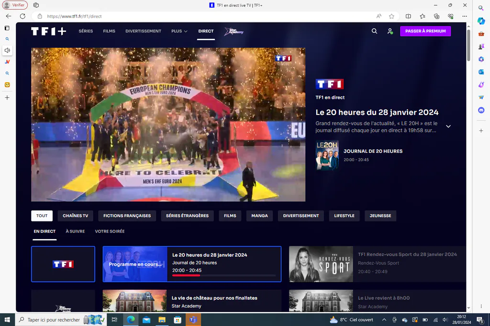
Task: Refresh the browser page
Action: tap(22, 16)
